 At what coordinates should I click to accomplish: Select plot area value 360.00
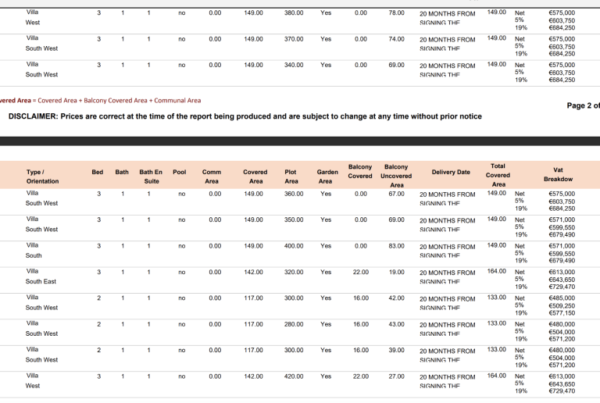(x=294, y=194)
